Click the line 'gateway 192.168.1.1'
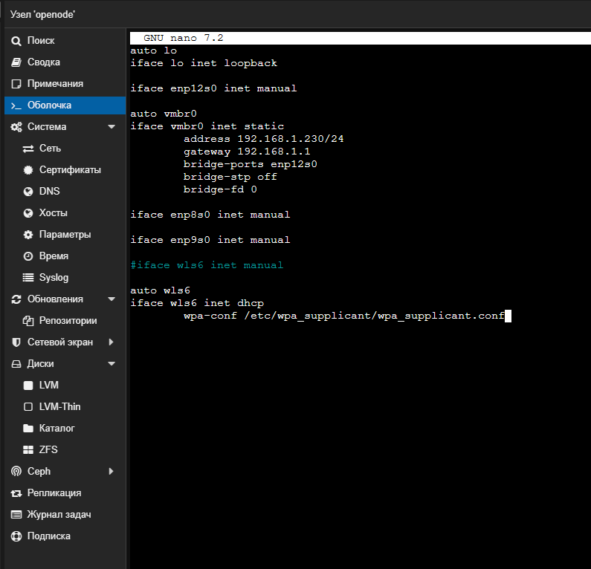This screenshot has height=569, width=591. point(247,152)
